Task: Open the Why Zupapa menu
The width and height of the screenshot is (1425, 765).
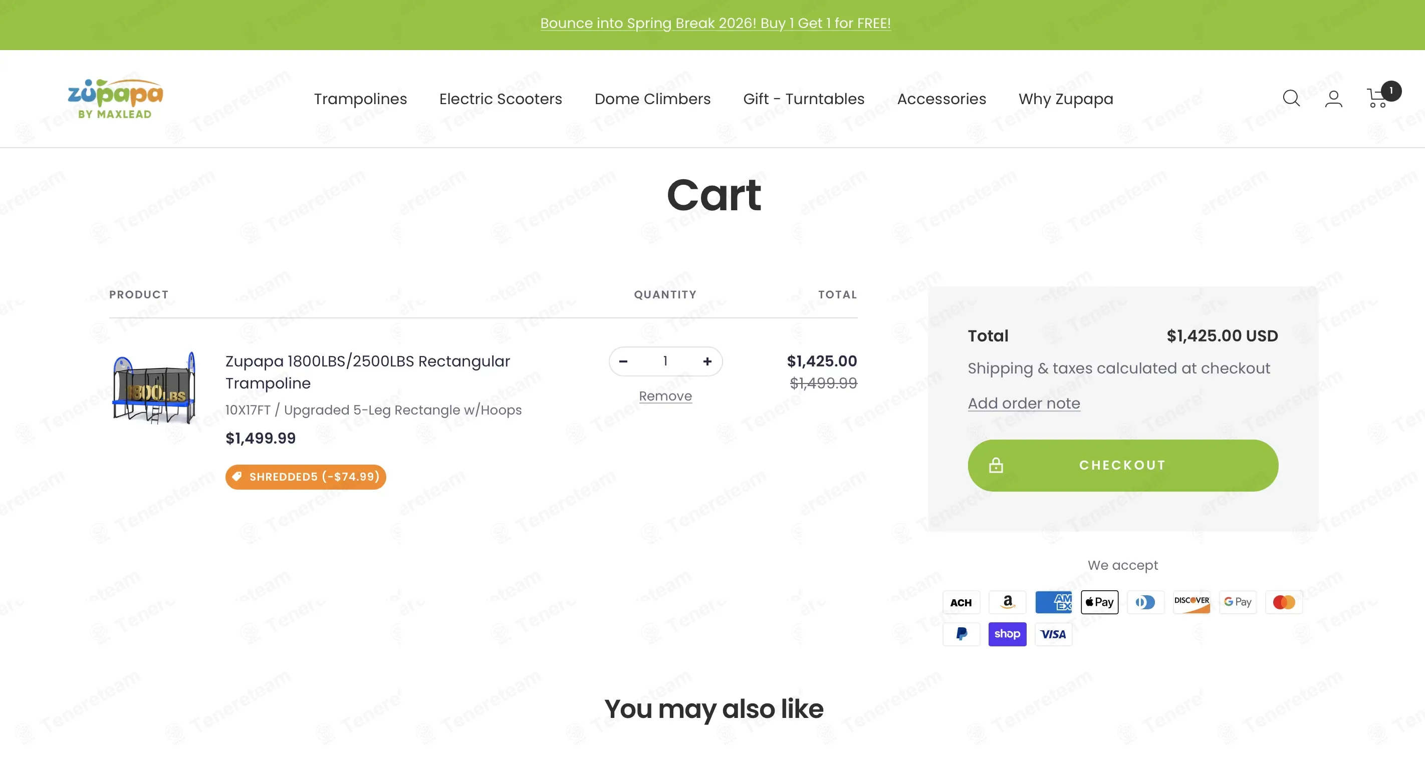Action: 1066,99
